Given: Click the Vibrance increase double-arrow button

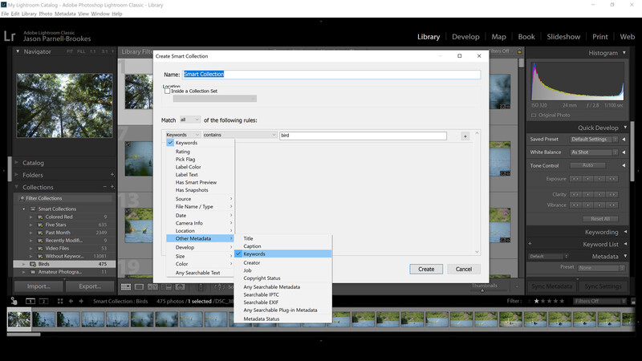Looking at the screenshot, I should pos(612,205).
